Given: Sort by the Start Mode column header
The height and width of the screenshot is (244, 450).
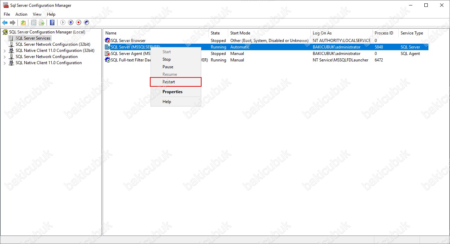Looking at the screenshot, I should pyautogui.click(x=269, y=33).
